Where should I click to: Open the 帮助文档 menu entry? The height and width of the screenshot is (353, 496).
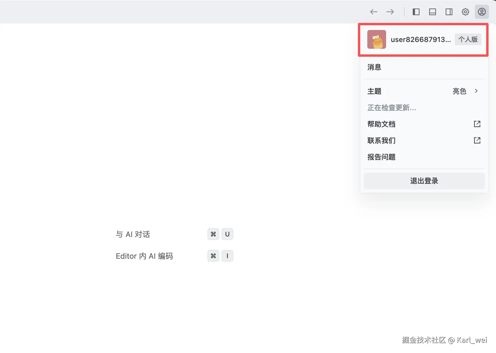[x=424, y=124]
